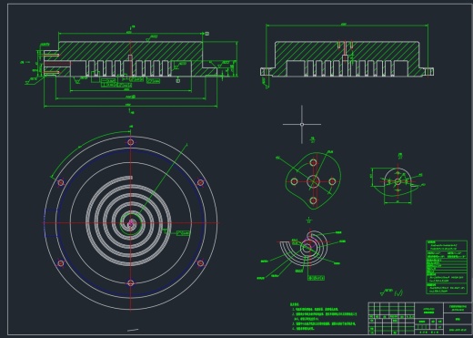
Task: Select the left hole of the four-hole flange detail
Action: (x=294, y=181)
